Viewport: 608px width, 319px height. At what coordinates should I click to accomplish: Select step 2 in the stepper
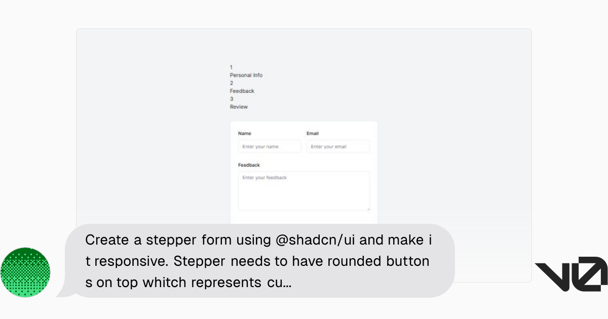(x=231, y=83)
